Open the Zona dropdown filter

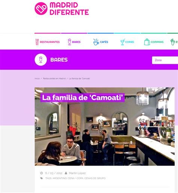pyautogui.click(x=165, y=60)
